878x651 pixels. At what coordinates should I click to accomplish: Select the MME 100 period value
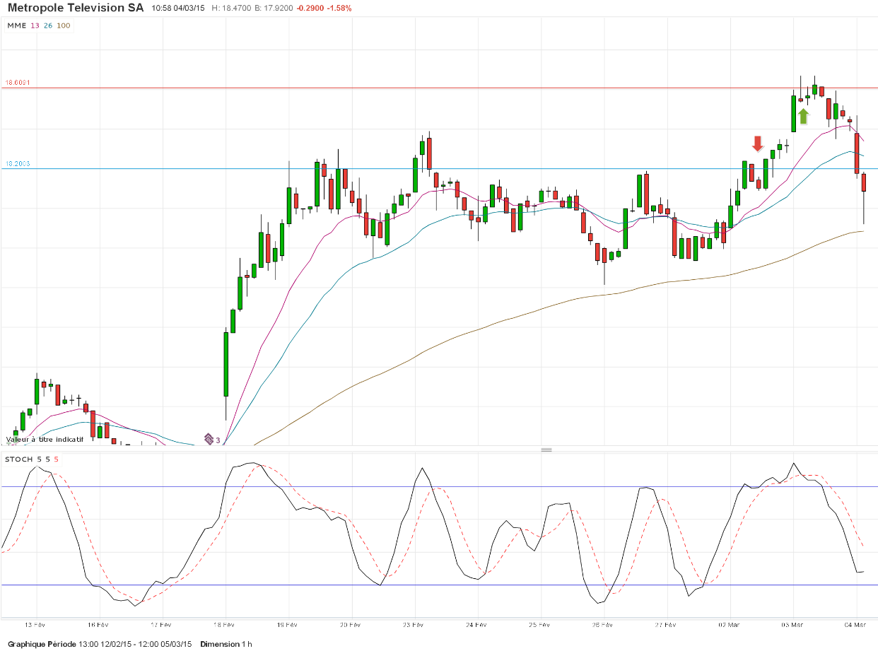click(x=64, y=25)
